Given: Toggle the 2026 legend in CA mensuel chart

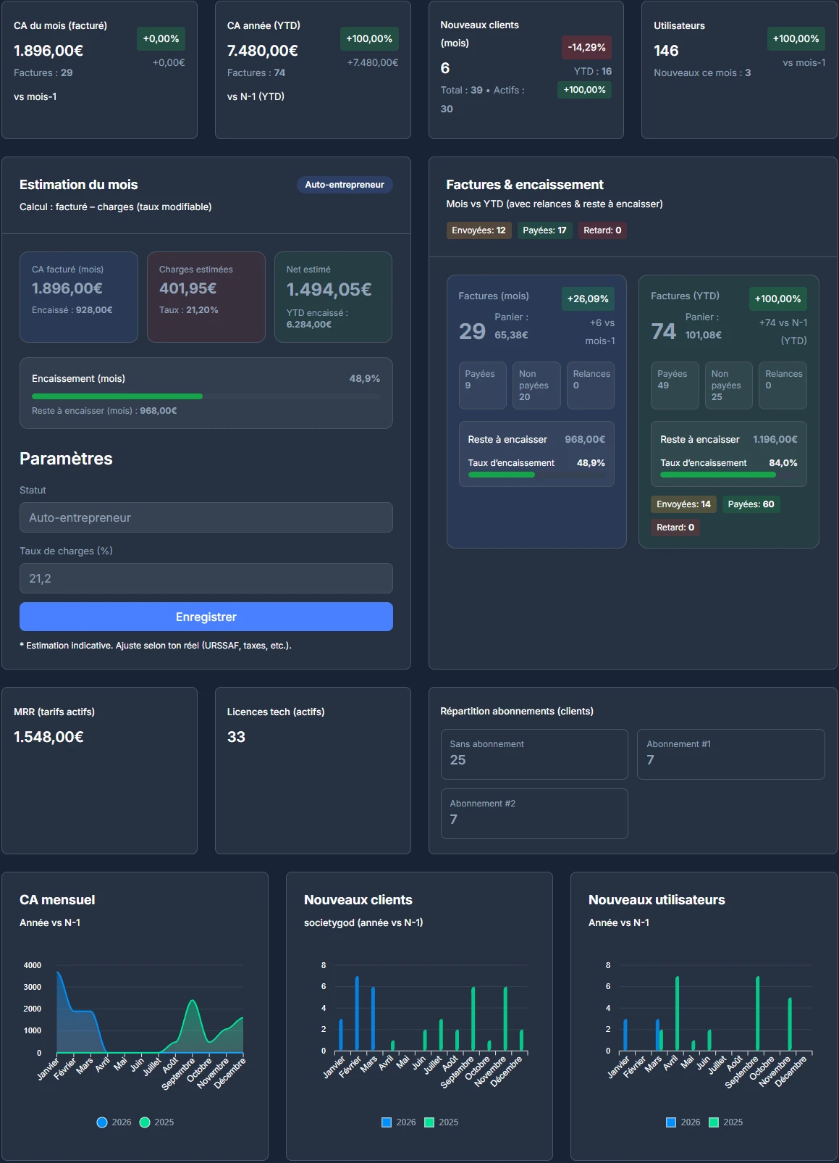Looking at the screenshot, I should click(x=114, y=1122).
